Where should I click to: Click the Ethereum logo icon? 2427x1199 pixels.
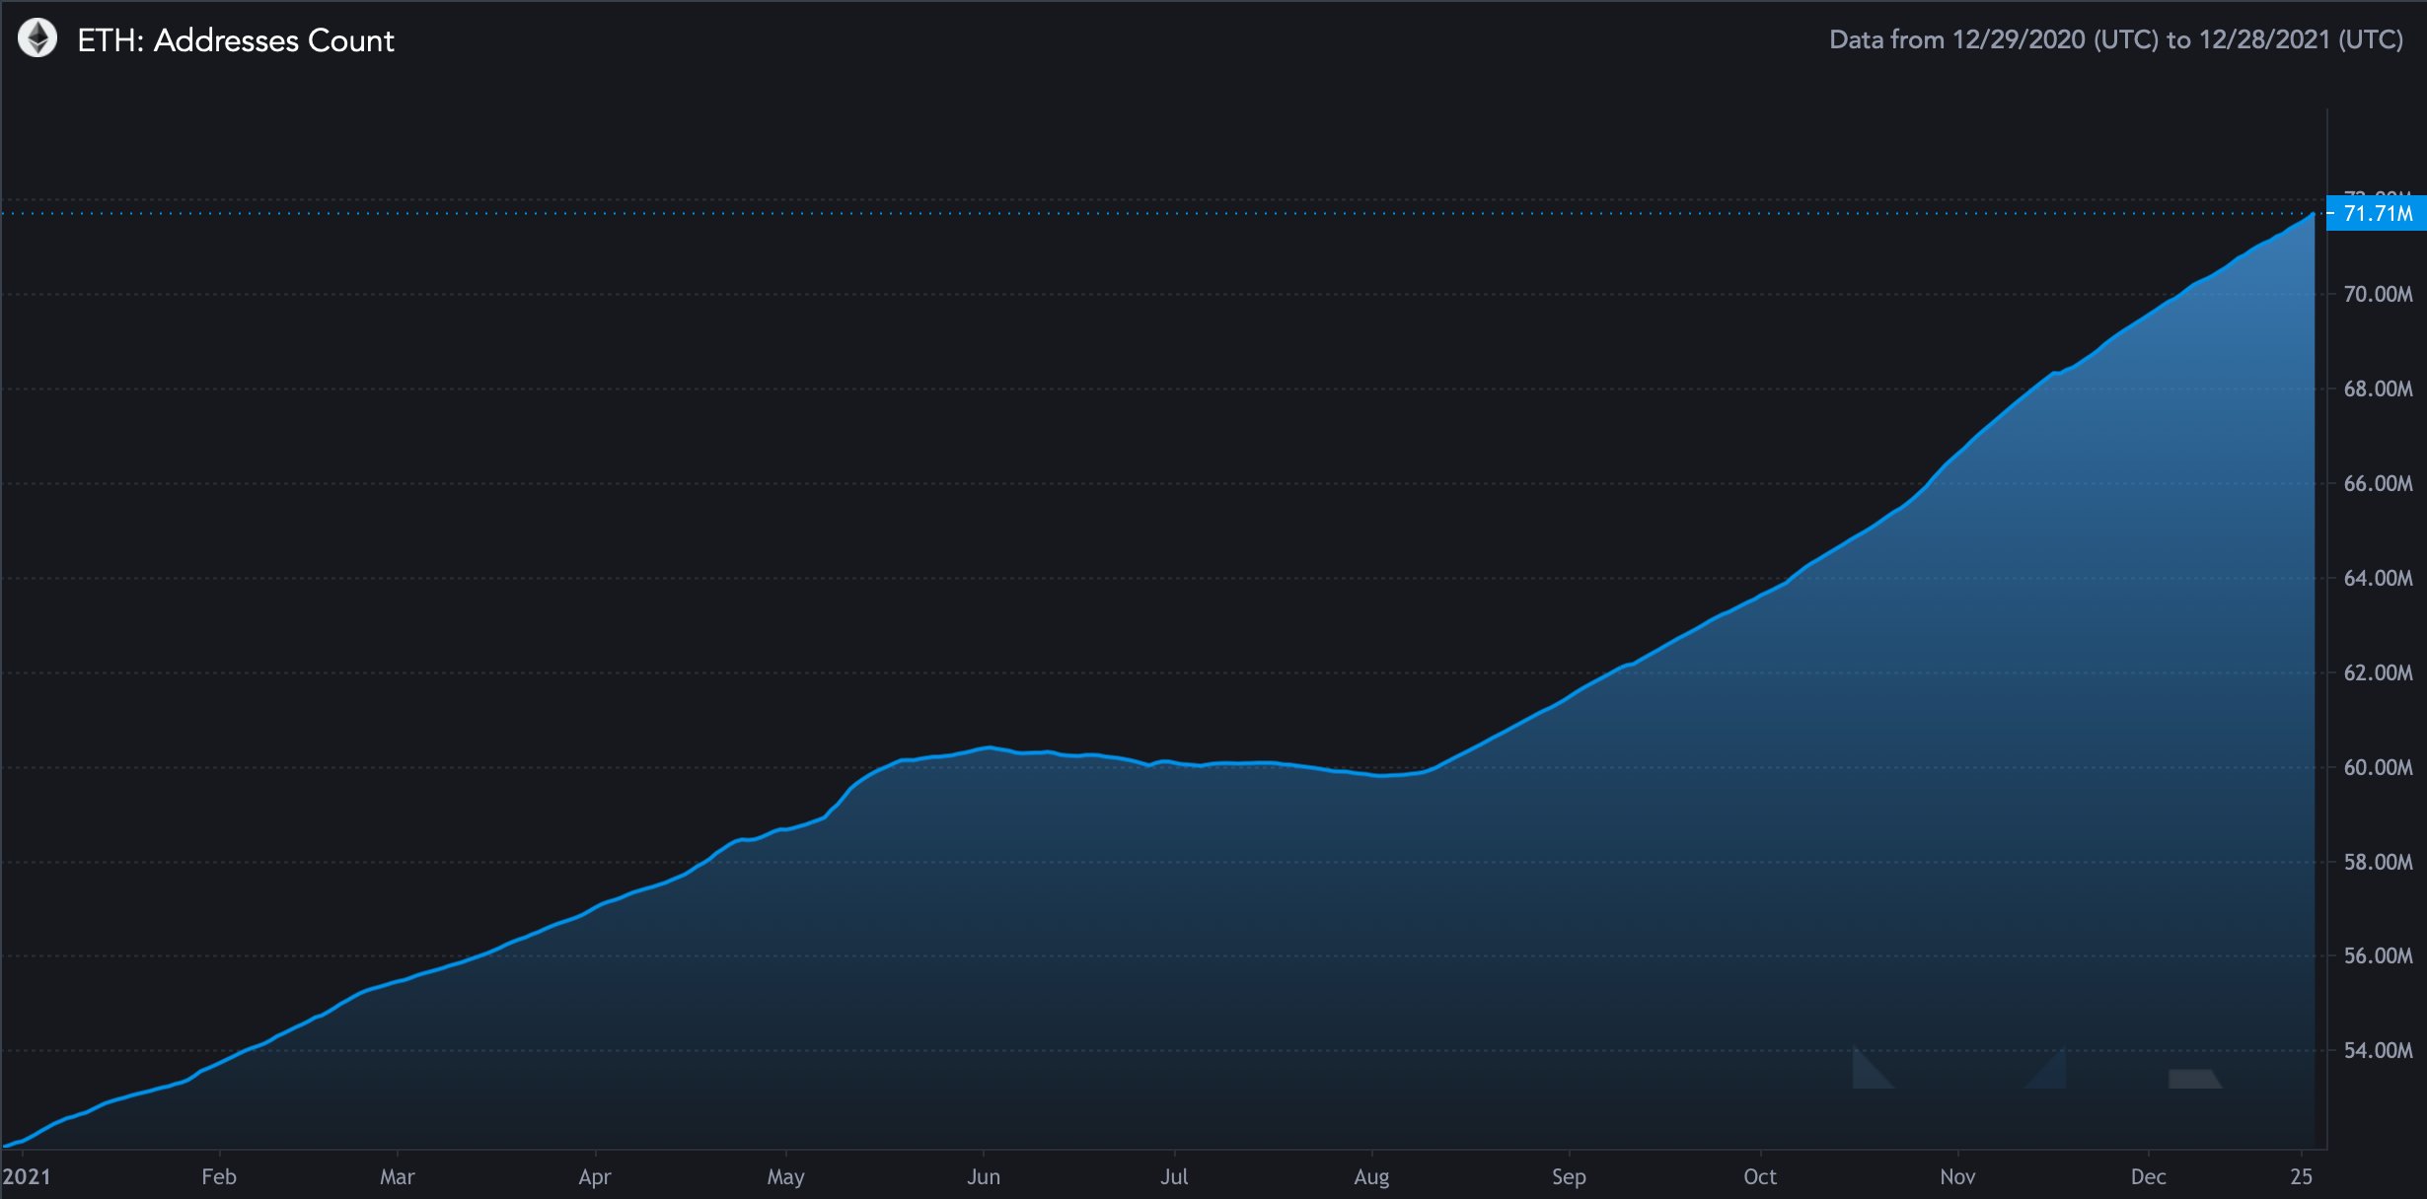[x=37, y=39]
